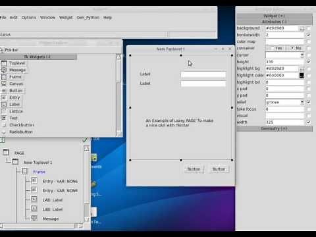Screen dimensions: 316x237
Task: Open the relief dropdown
Action: tap(302, 102)
